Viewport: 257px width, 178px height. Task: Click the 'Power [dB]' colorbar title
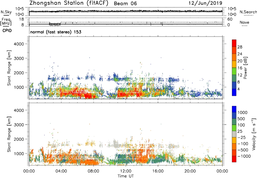coord(245,68)
